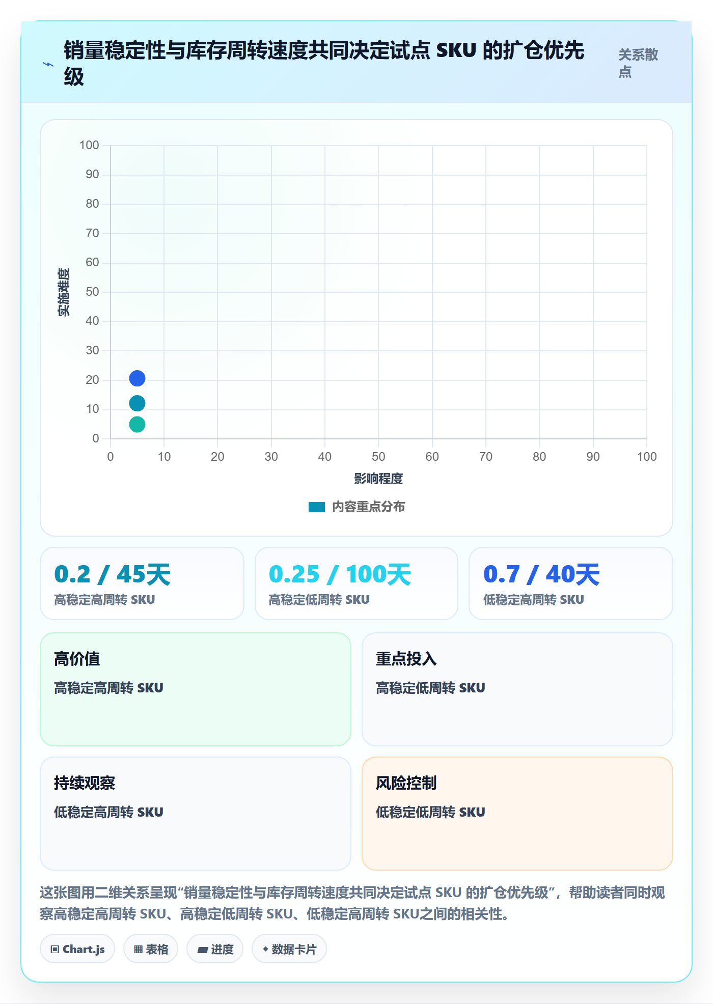Click the 内容重点分布 legend label
Screen dimensions: 713x1004
point(368,507)
